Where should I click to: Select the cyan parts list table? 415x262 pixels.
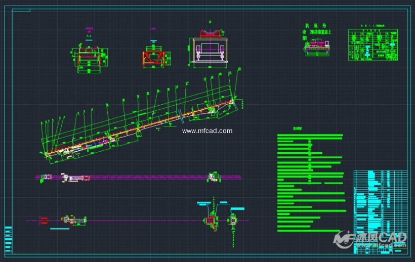pyautogui.click(x=380, y=207)
